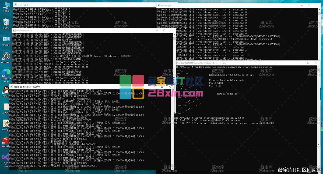Minimize the redis-server.exe window
Viewport: 323px width, 174px height.
click(301, 63)
